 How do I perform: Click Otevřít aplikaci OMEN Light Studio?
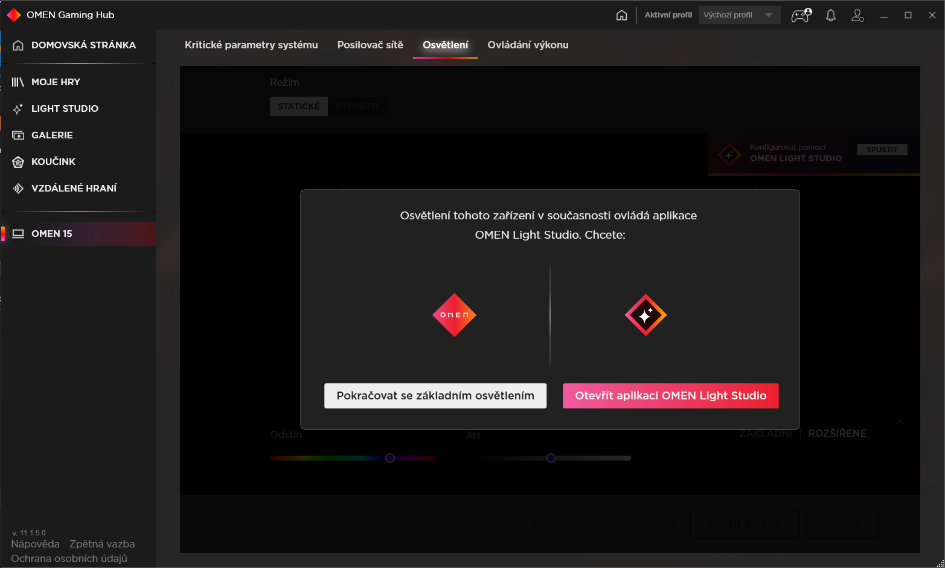pos(671,396)
